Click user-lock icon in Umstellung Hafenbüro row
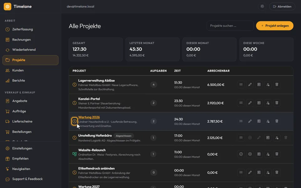This screenshot has height=188, width=301. click(277, 138)
